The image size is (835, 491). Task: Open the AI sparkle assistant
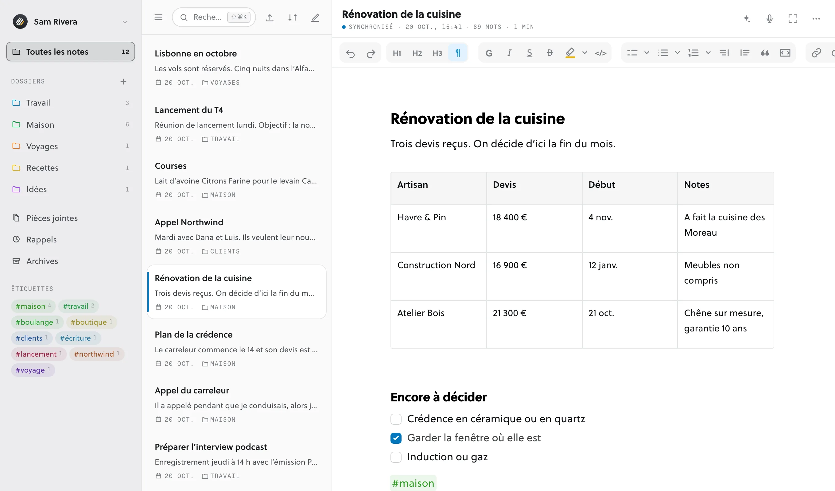point(747,18)
